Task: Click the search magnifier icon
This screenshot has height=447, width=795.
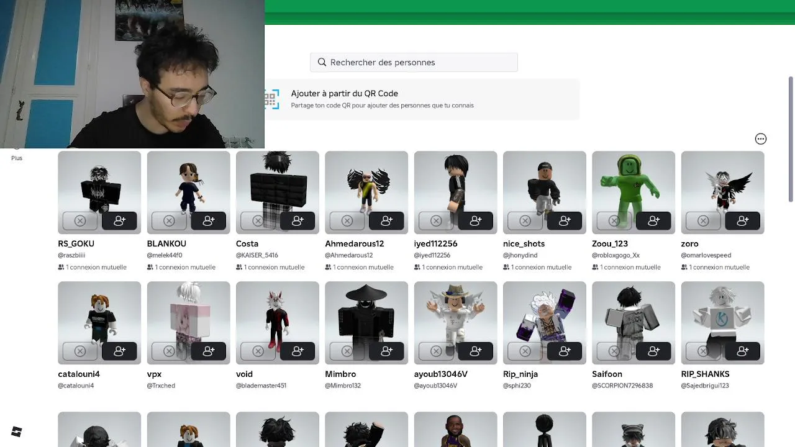Action: pos(322,62)
